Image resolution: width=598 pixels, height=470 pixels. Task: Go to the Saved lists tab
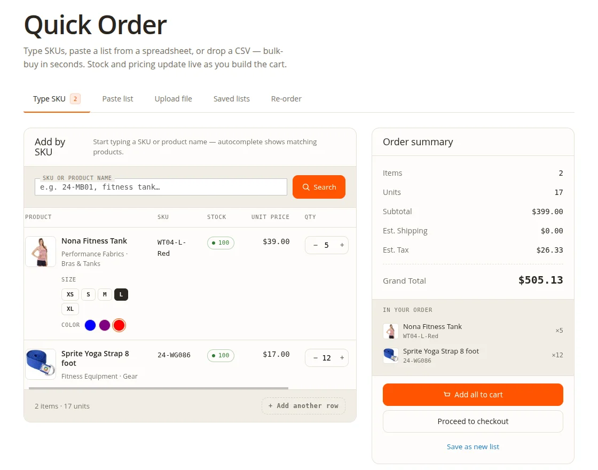point(232,99)
